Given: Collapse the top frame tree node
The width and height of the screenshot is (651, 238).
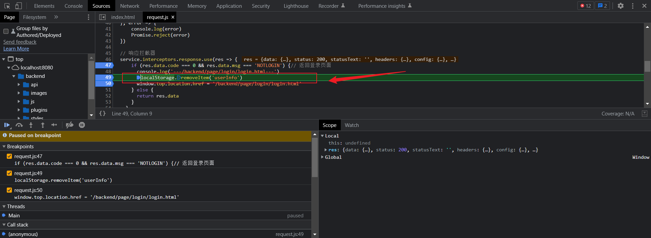Looking at the screenshot, I should 4,59.
